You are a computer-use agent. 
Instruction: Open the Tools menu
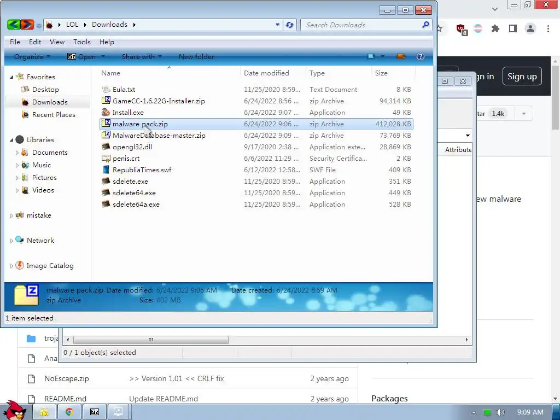[x=82, y=42]
